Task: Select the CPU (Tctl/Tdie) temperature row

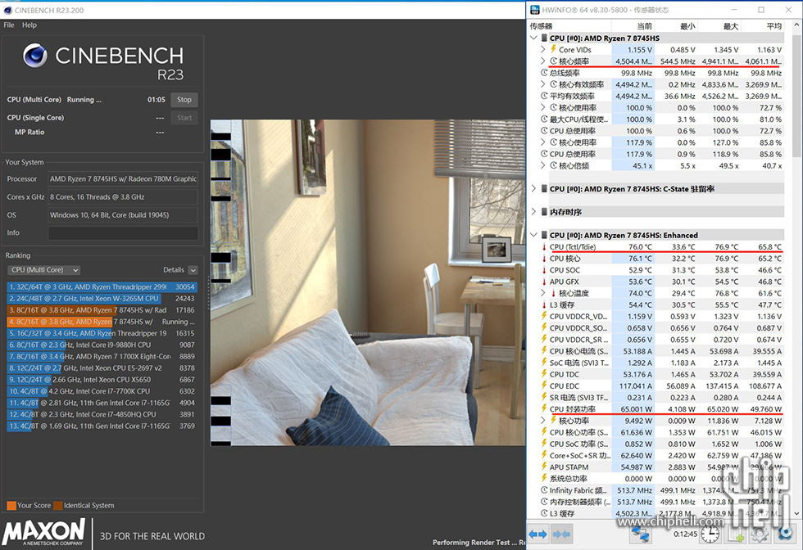Action: click(x=661, y=246)
